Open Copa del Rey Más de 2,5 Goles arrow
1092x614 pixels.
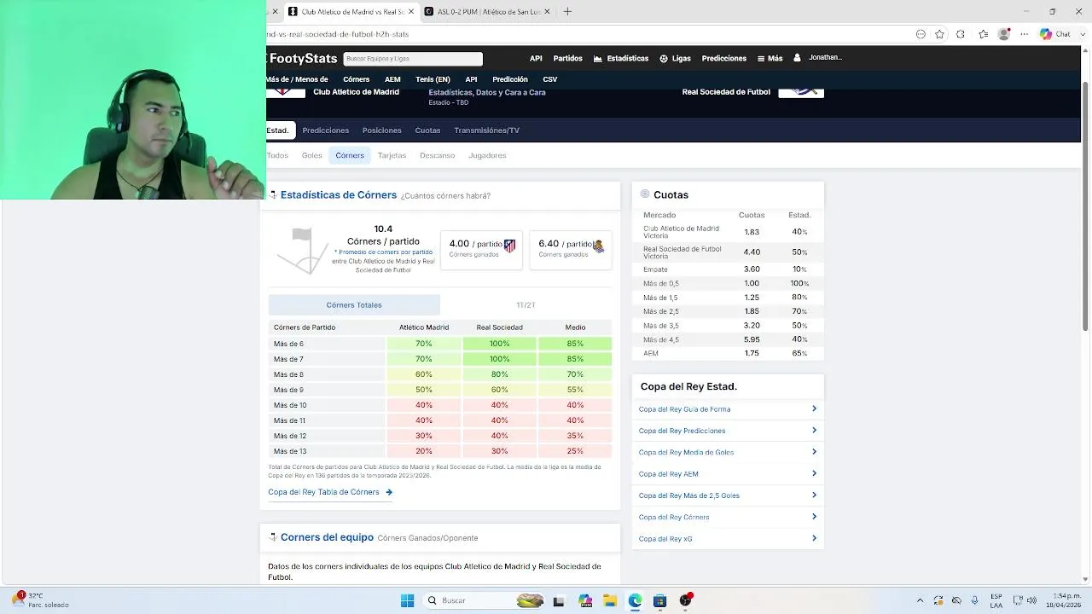(814, 495)
